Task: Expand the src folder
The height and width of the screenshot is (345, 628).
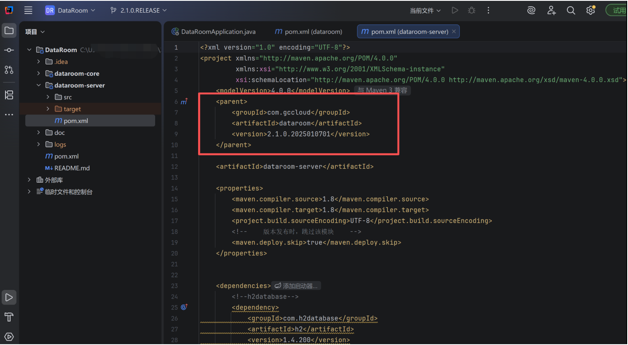Action: click(x=48, y=97)
